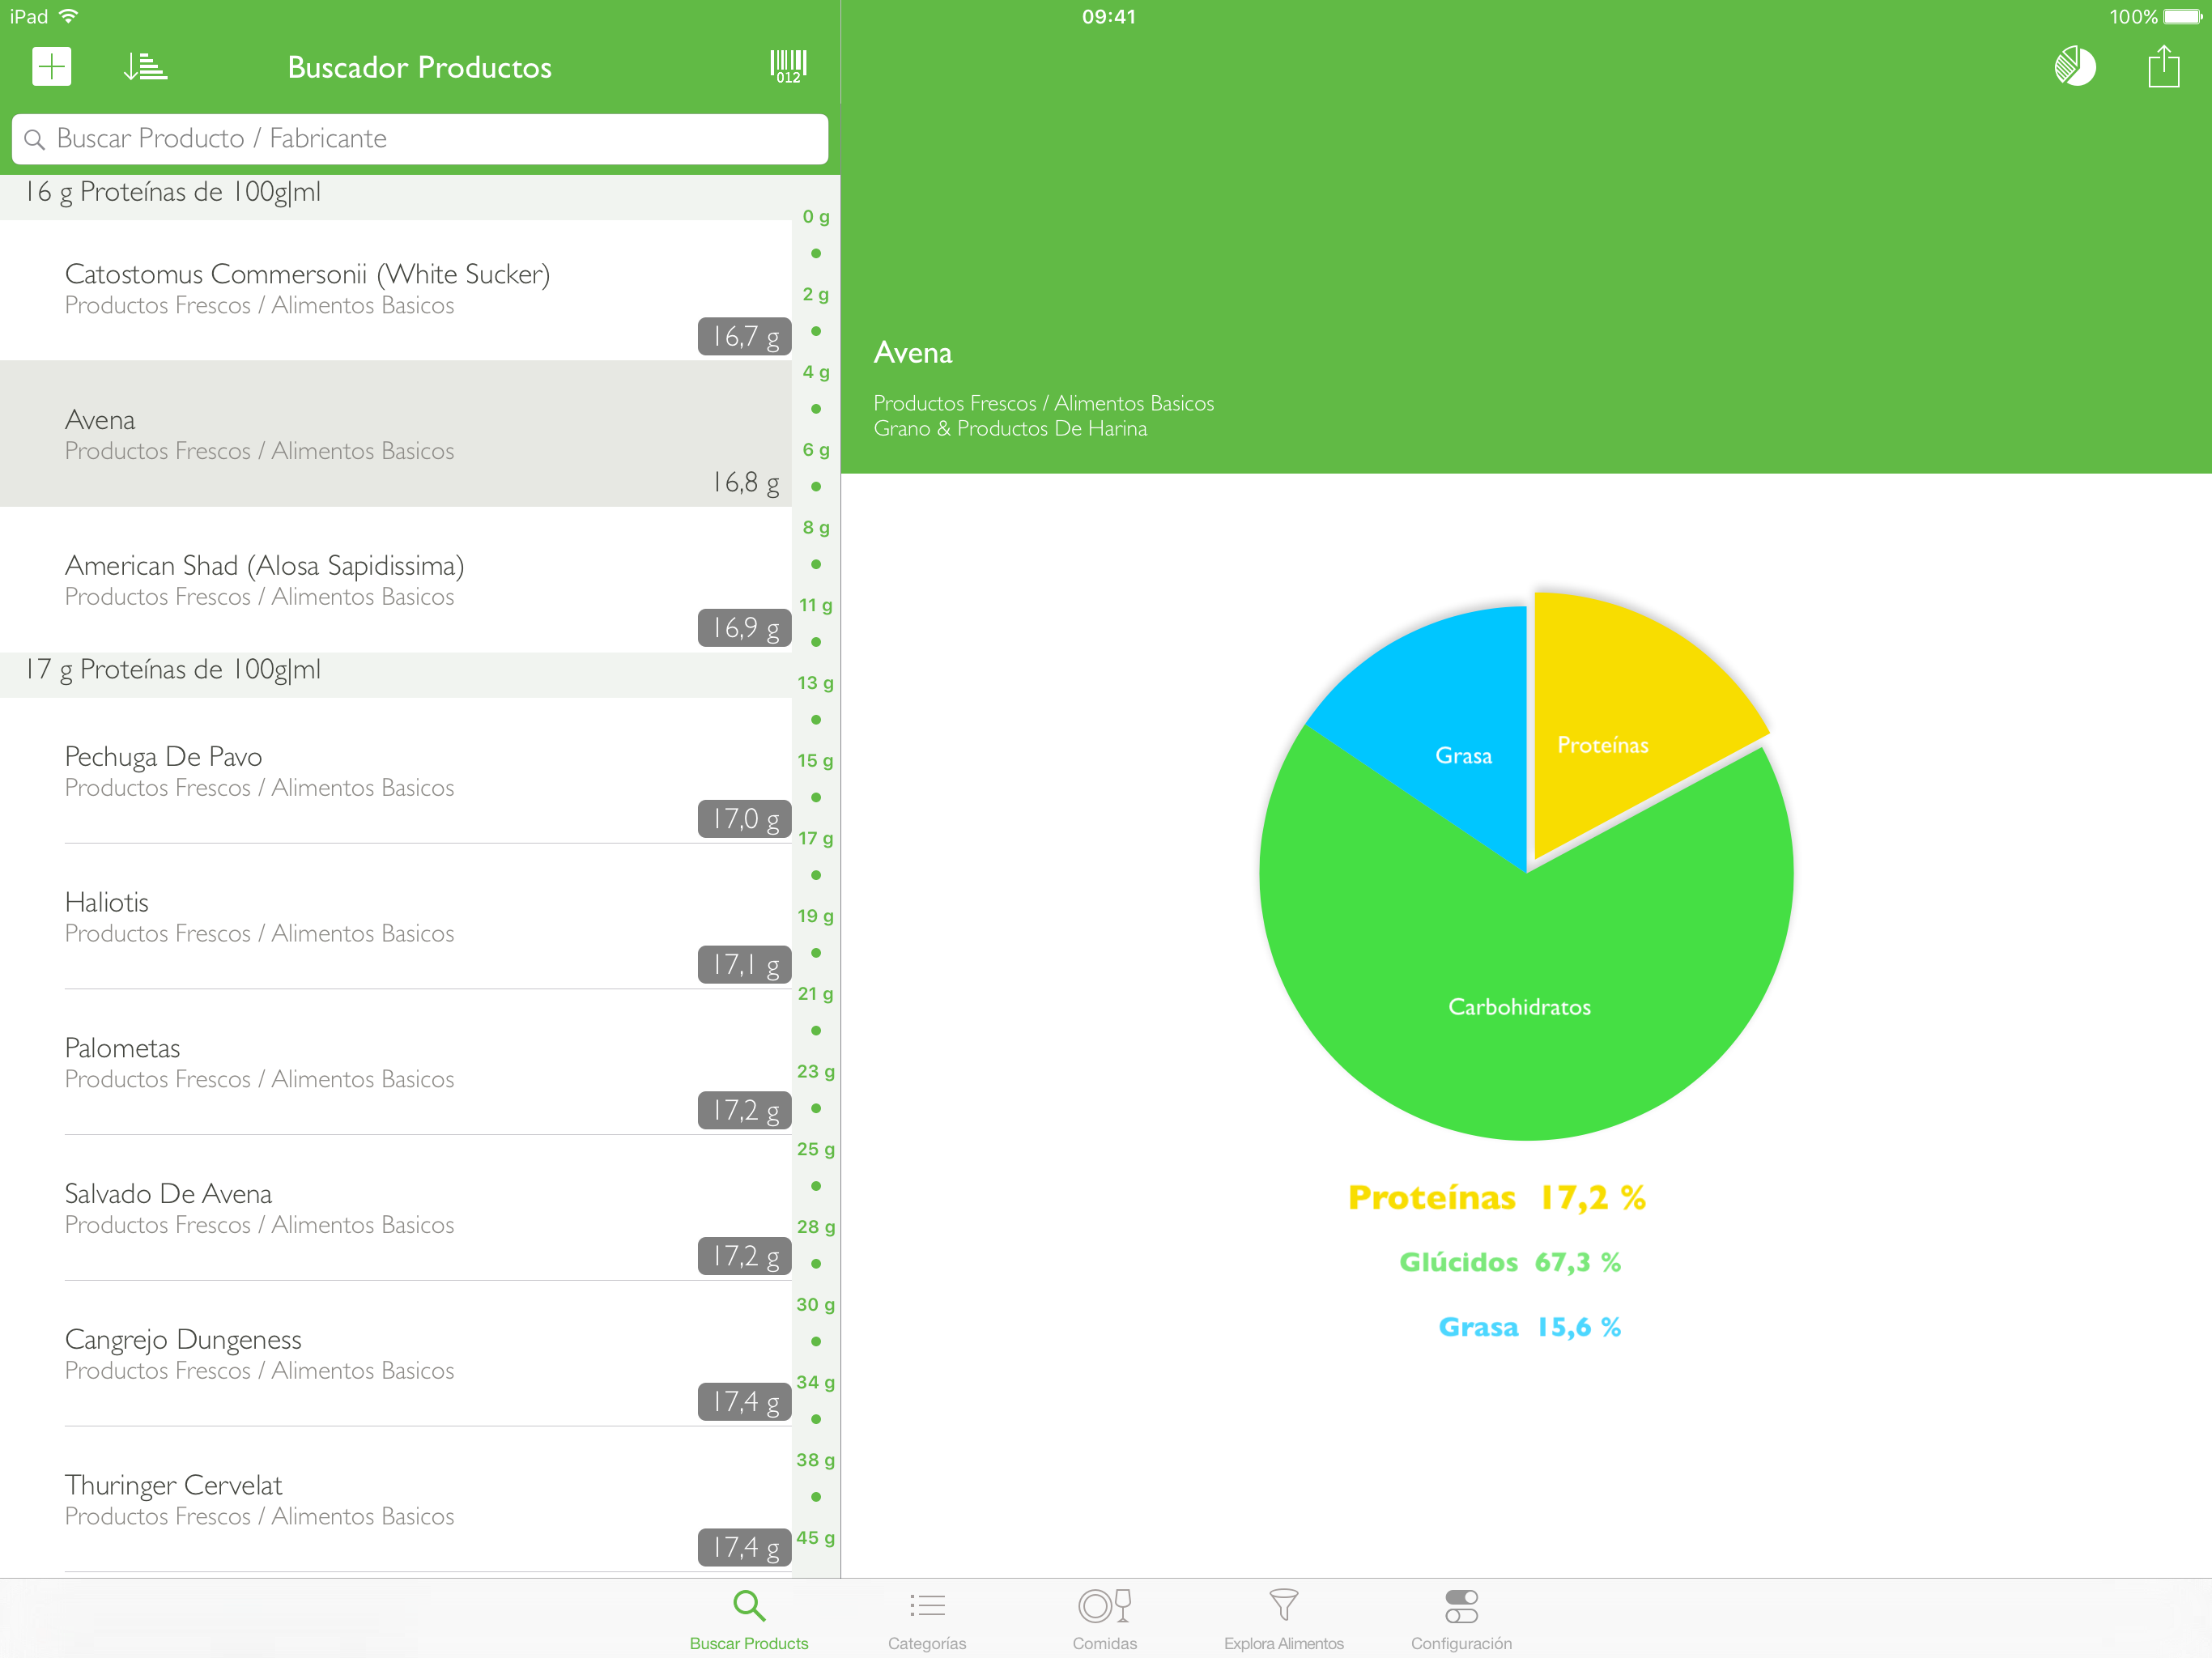
Task: Select the Avena product row
Action: click(x=396, y=434)
